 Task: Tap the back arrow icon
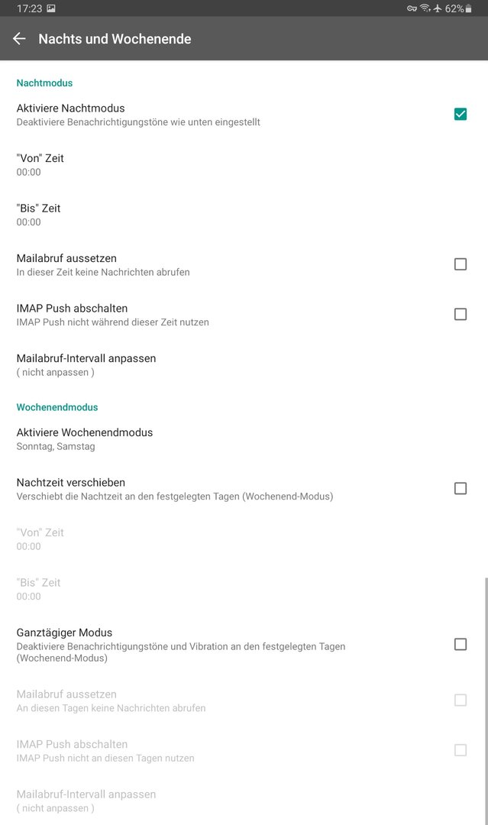pyautogui.click(x=19, y=38)
